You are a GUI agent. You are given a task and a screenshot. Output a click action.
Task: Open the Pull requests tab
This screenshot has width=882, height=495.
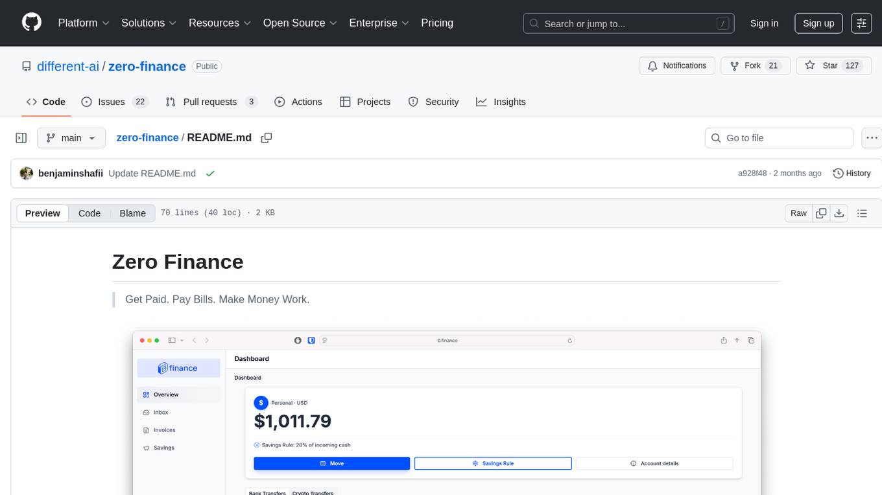pyautogui.click(x=211, y=102)
